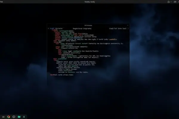Click the top-left corner label of the top bar
This screenshot has width=179, height=119.
(1, 2)
